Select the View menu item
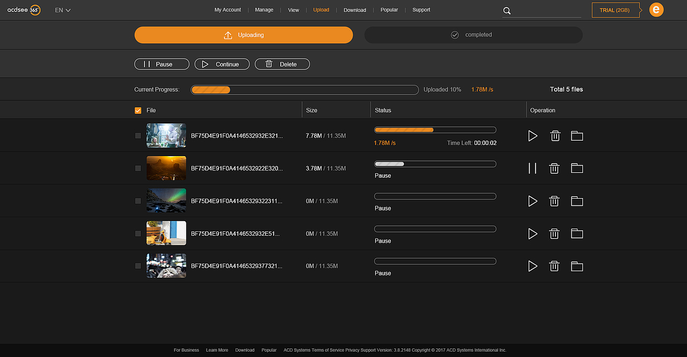Image resolution: width=687 pixels, height=357 pixels. [294, 10]
